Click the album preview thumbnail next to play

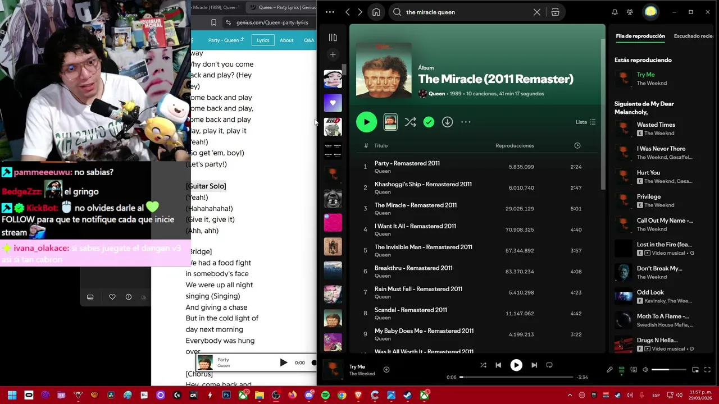[390, 122]
